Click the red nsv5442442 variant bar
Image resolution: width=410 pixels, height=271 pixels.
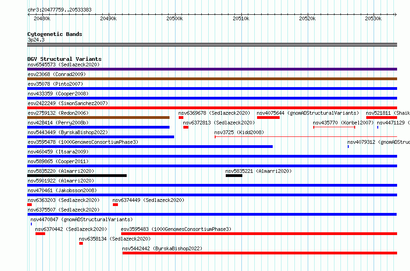(260, 253)
